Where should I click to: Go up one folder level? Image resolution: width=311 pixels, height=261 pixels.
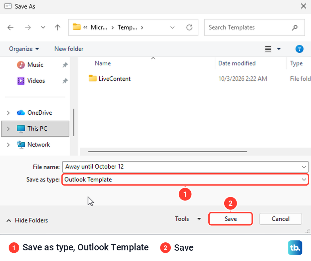(x=57, y=27)
